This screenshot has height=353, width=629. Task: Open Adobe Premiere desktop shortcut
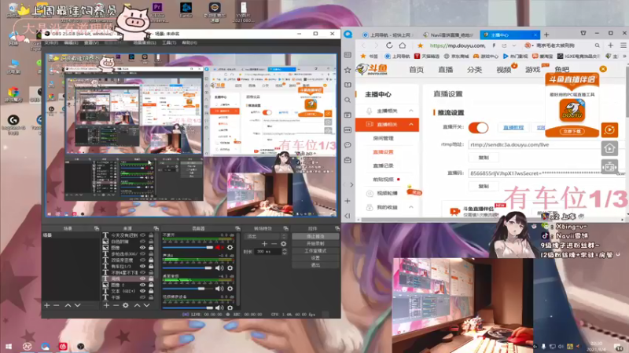click(x=157, y=11)
